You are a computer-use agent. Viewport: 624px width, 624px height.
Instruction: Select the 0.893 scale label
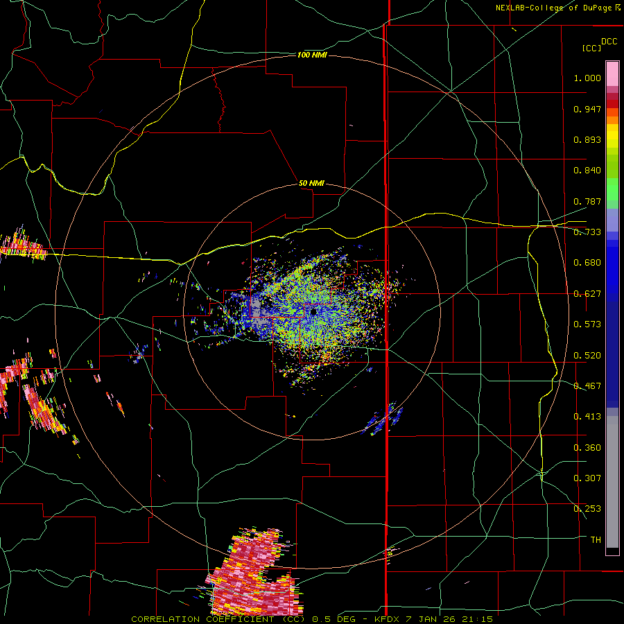pos(587,139)
